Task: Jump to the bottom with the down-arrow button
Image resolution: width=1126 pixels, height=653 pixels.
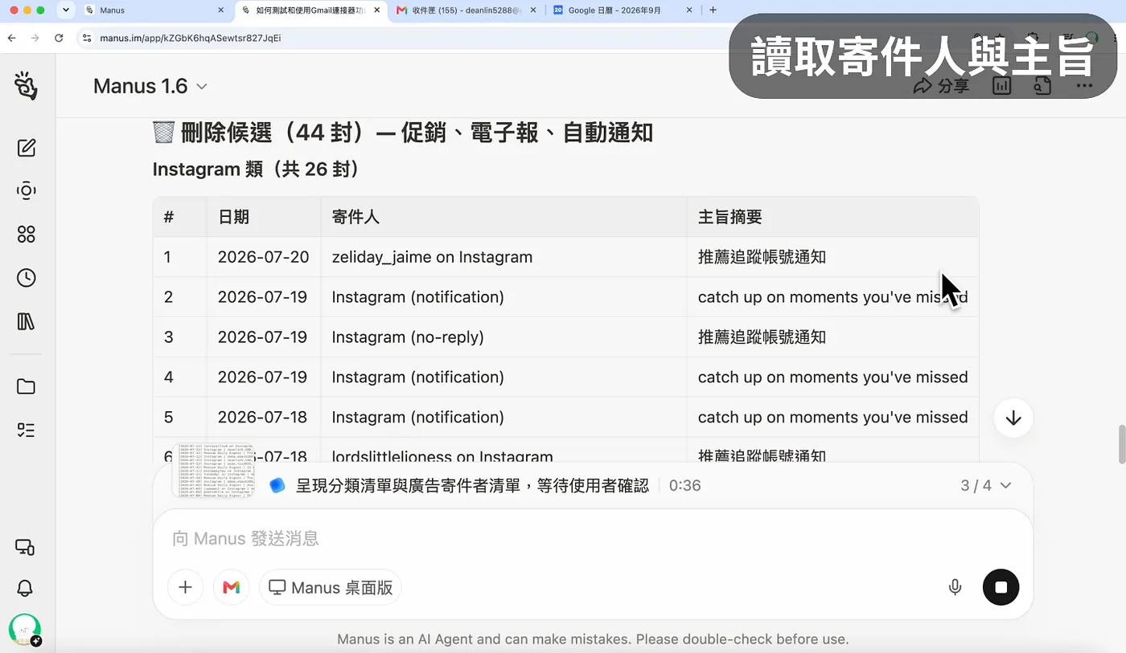Action: (x=1013, y=418)
